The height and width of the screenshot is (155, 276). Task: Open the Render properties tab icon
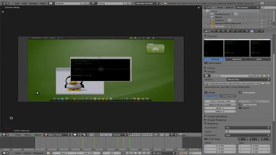(214, 31)
